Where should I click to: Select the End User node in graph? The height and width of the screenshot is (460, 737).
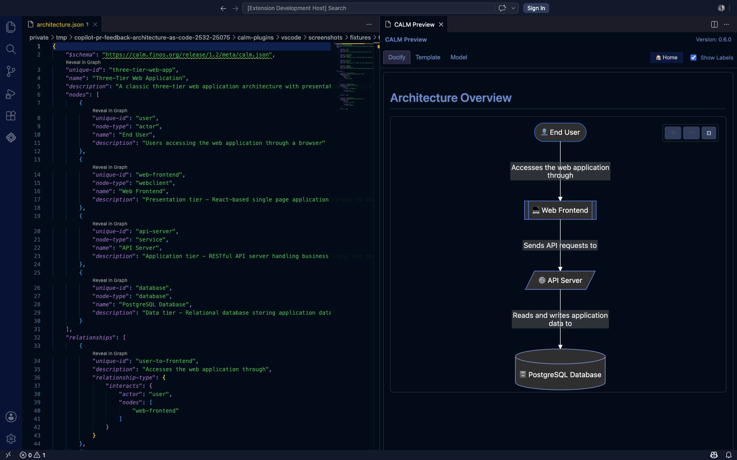(560, 132)
